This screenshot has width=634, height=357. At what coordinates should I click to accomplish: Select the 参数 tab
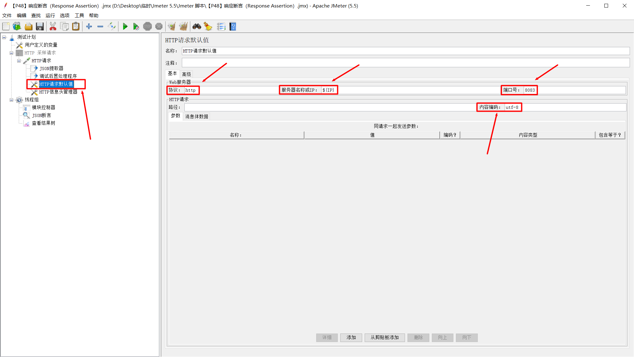tap(176, 116)
